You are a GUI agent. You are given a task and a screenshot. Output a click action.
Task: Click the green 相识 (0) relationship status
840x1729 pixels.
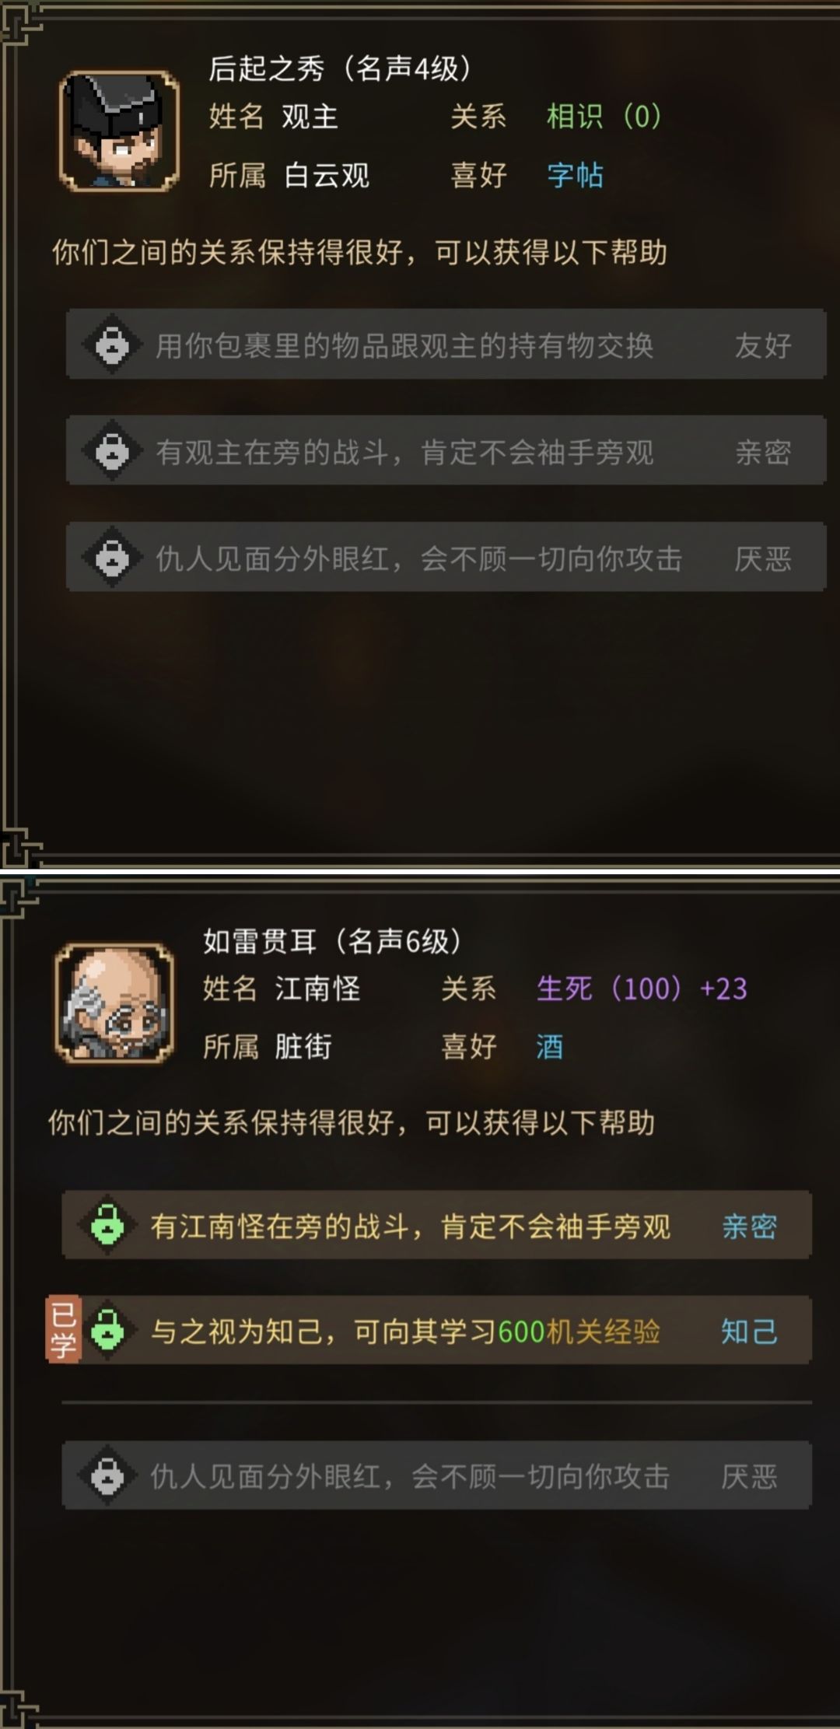tap(604, 117)
